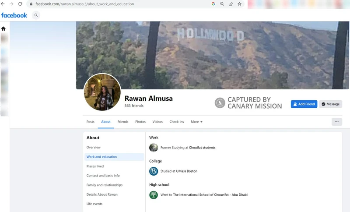Reload the page with the refresh icon
Viewport: 350px width, 212px height.
tap(20, 4)
